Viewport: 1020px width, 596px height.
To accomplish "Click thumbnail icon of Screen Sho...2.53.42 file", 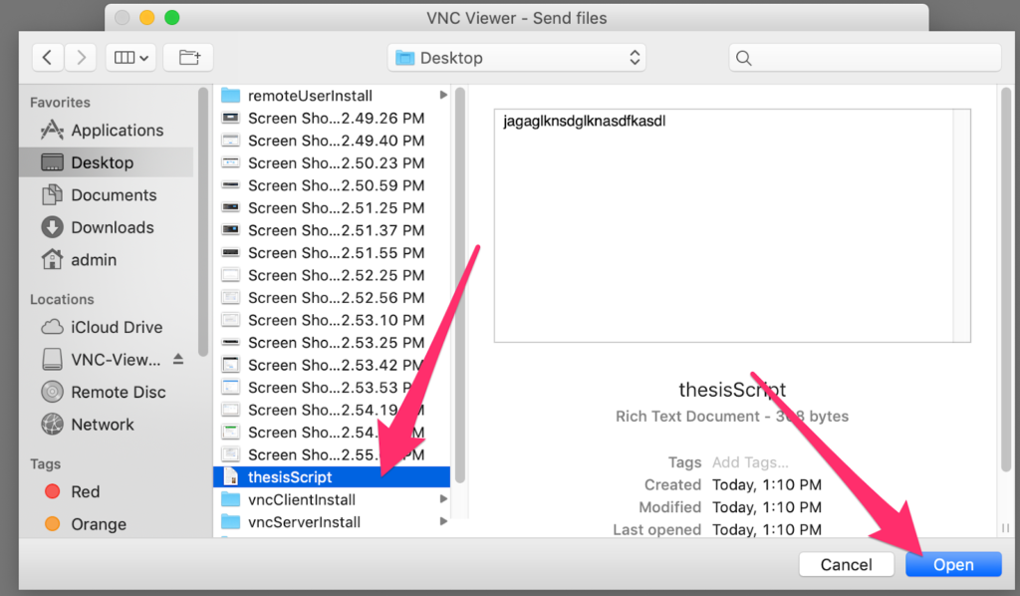I will pyautogui.click(x=230, y=365).
